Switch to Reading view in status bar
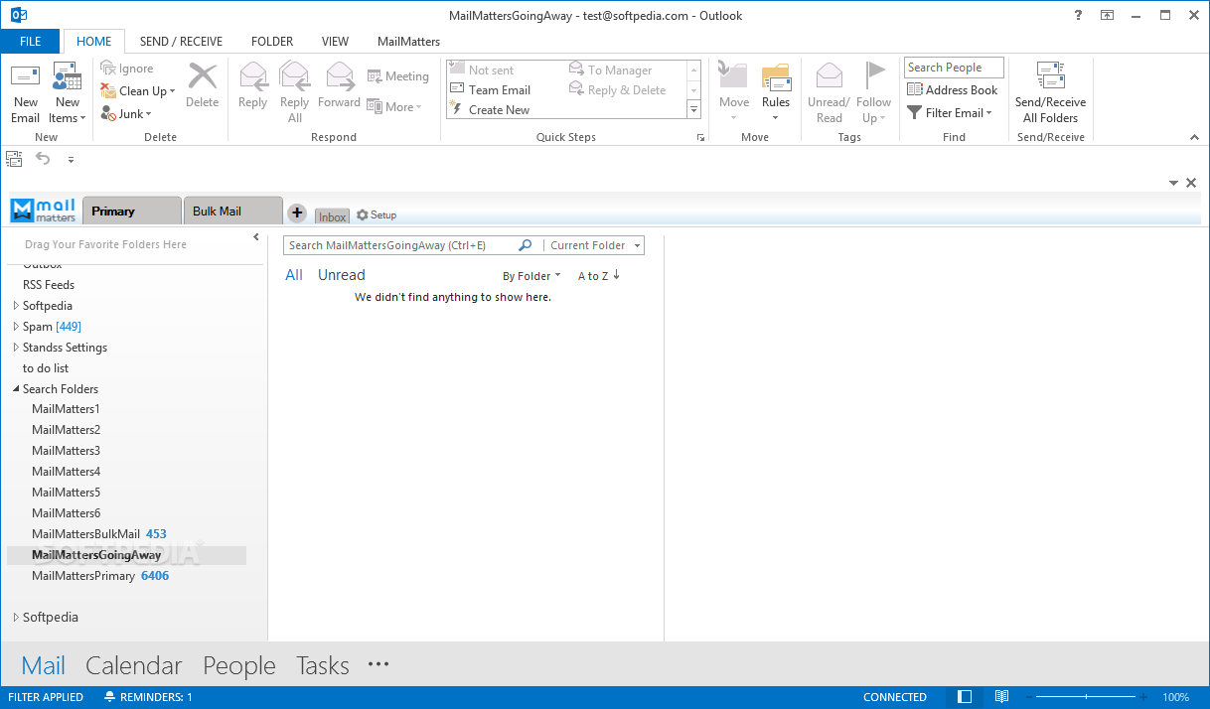The image size is (1210, 709). [1002, 697]
